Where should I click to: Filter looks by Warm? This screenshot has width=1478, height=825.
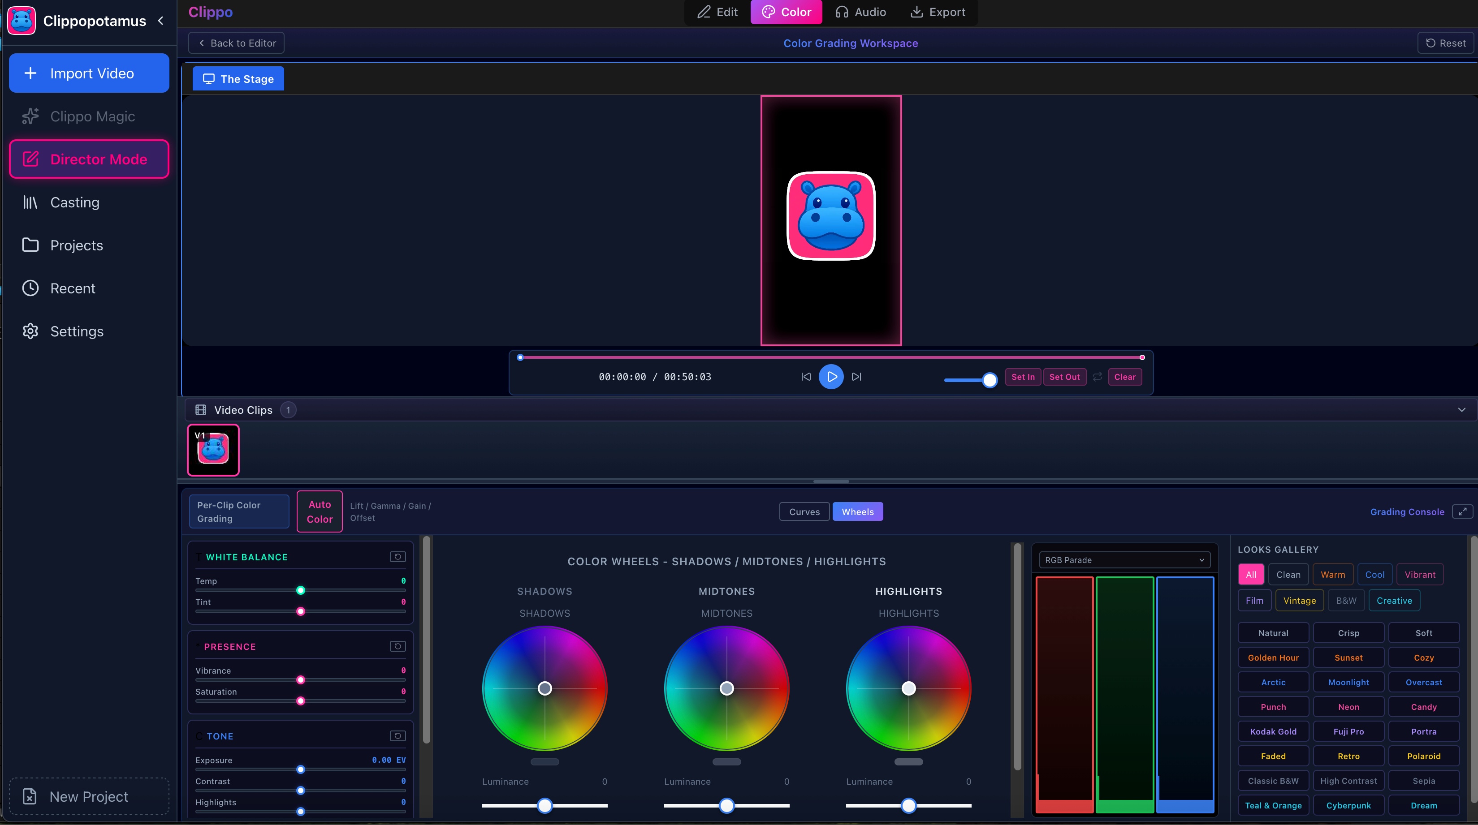[1333, 575]
